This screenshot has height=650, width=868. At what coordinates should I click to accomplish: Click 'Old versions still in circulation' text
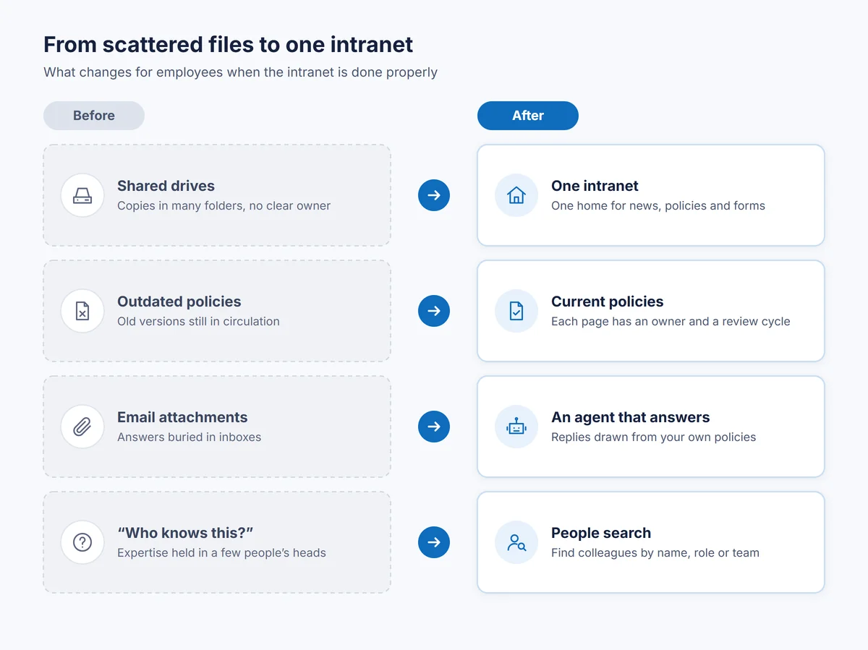click(198, 322)
